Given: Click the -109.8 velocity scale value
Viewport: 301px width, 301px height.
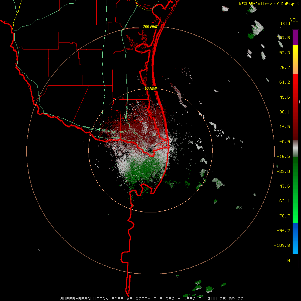Looking at the screenshot, I should click(282, 245).
